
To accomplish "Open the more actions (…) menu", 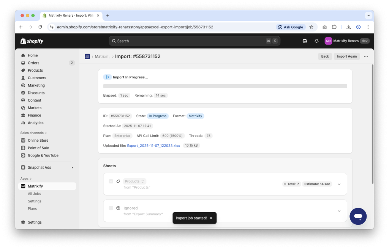I will pyautogui.click(x=366, y=56).
